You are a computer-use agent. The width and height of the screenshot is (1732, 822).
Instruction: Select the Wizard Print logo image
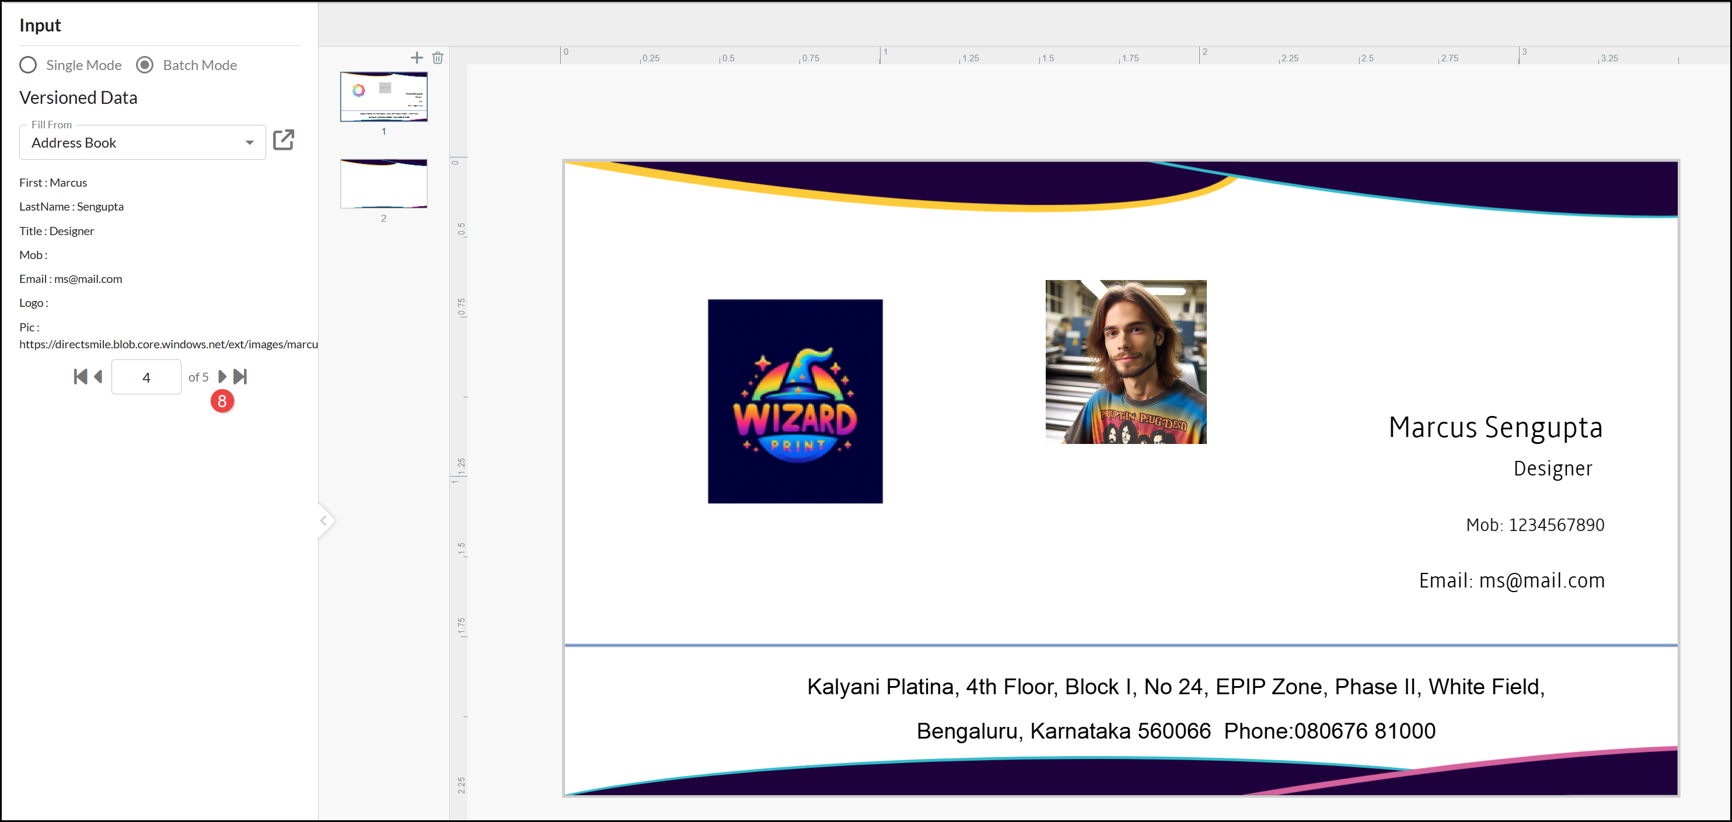point(795,401)
